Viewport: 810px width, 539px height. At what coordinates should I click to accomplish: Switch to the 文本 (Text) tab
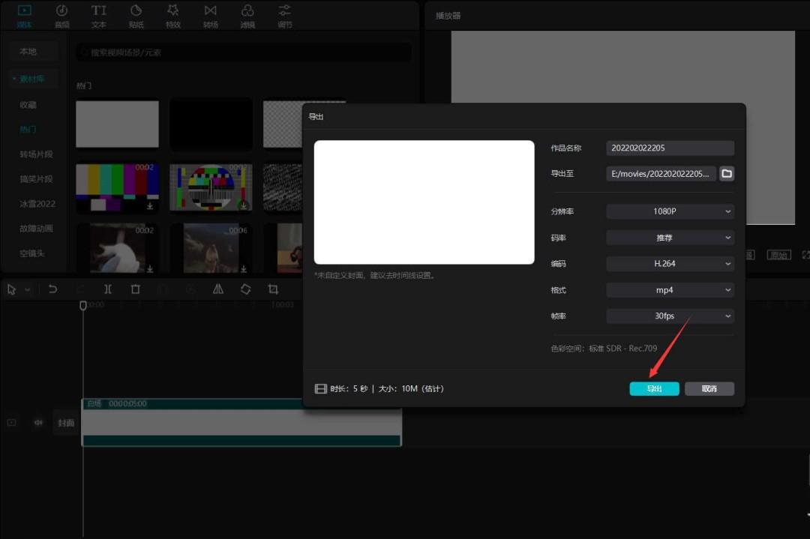[99, 16]
